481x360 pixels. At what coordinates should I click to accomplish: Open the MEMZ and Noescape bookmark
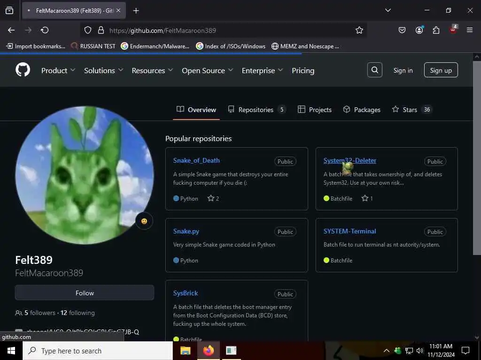click(305, 46)
